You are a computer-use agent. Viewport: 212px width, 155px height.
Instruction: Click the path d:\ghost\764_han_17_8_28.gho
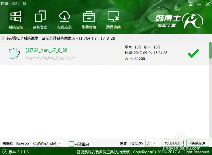(50, 58)
